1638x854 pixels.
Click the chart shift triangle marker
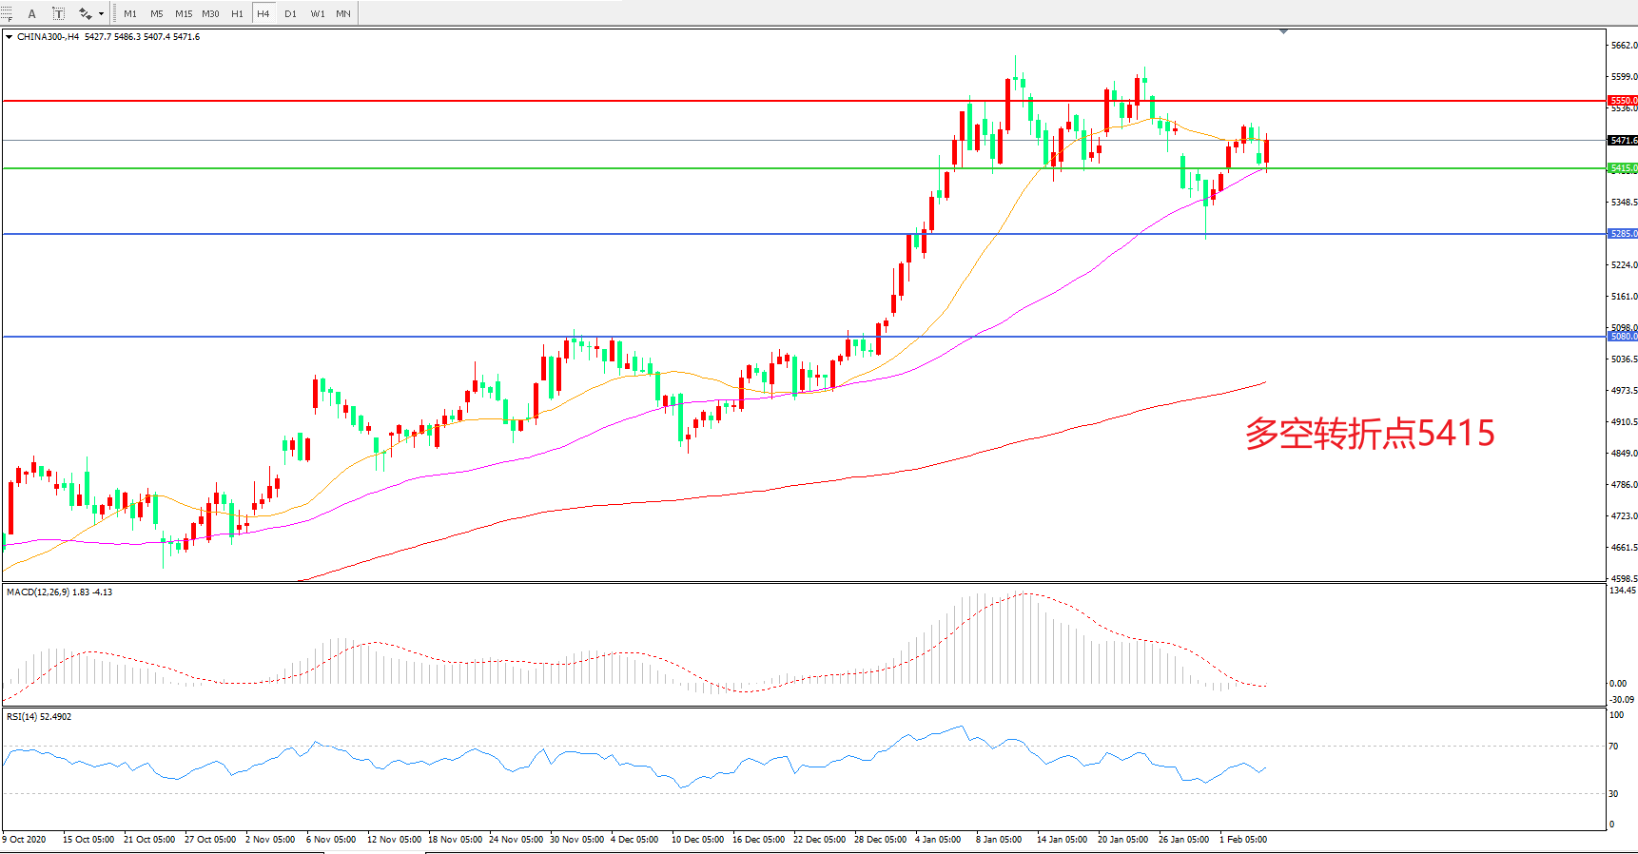pyautogui.click(x=1283, y=31)
